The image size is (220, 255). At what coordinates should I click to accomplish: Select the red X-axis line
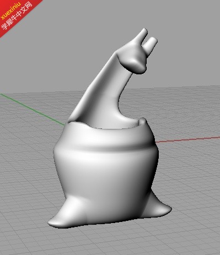[187, 139]
